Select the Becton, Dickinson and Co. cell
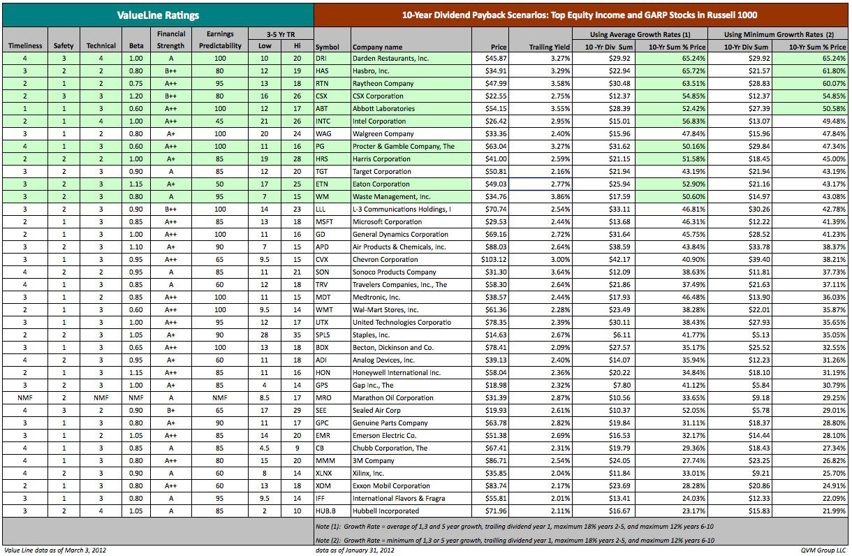Image resolution: width=852 pixels, height=556 pixels. tap(411, 348)
